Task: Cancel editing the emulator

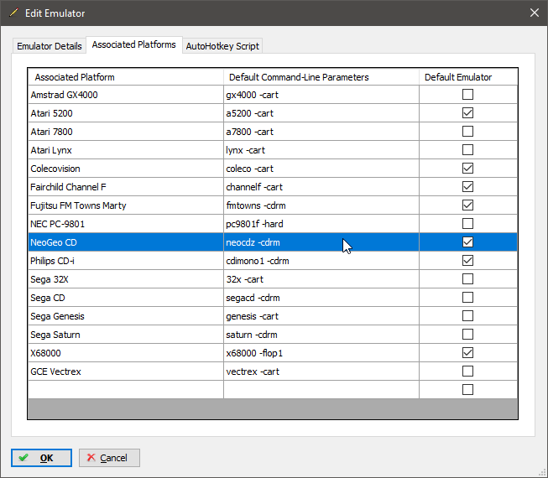Action: pos(109,457)
